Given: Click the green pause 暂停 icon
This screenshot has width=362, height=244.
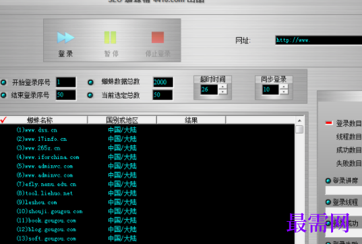Looking at the screenshot, I should pyautogui.click(x=110, y=37).
